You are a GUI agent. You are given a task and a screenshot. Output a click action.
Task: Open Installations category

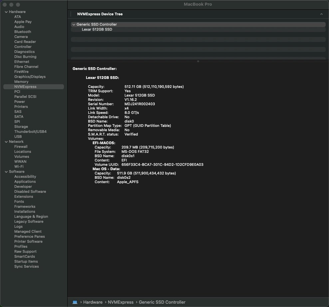tap(25, 211)
